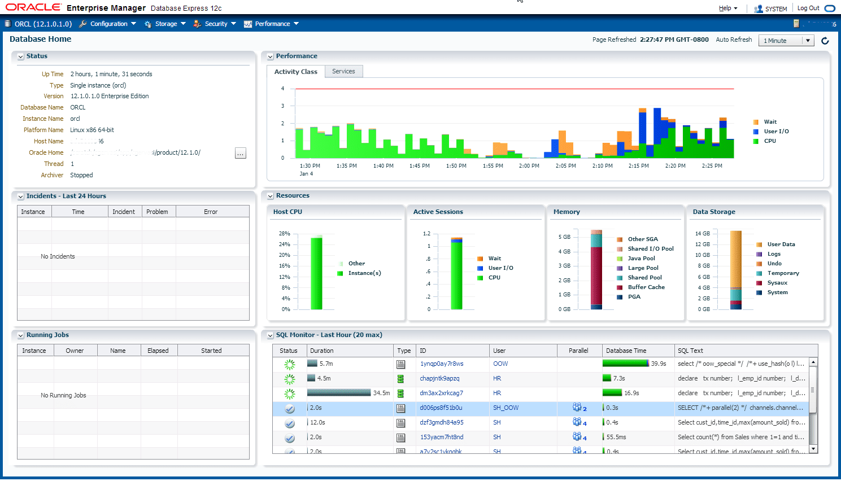Open the Auto Refresh interval dropdown
Viewport: 841px width, 481px height.
(x=809, y=40)
